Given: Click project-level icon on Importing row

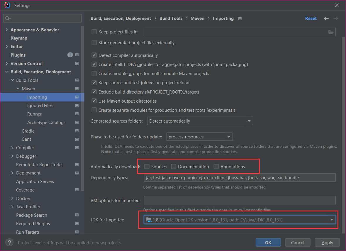Looking at the screenshot, I should [77, 97].
